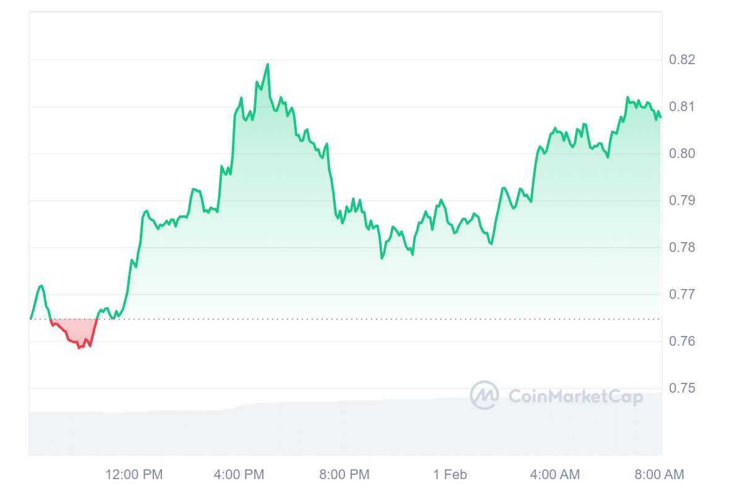This screenshot has height=494, width=742.
Task: Click the 8:00 AM time label
Action: click(x=660, y=474)
